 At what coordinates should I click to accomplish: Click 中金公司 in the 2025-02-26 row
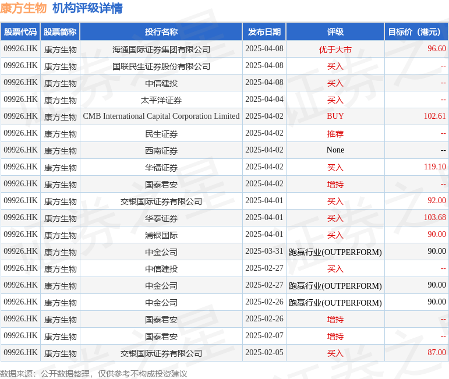(161, 303)
